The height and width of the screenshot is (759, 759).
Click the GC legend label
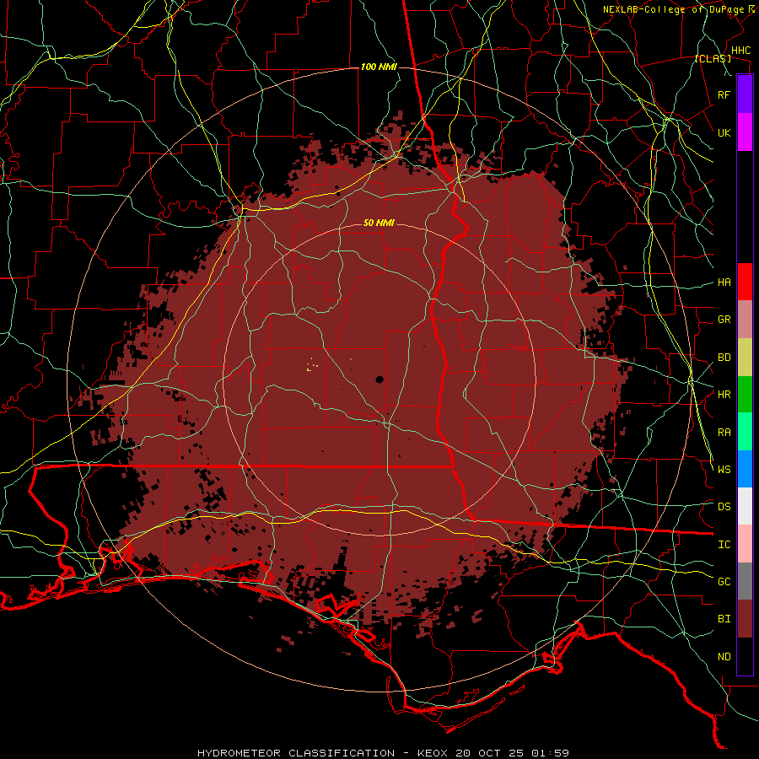coord(724,582)
